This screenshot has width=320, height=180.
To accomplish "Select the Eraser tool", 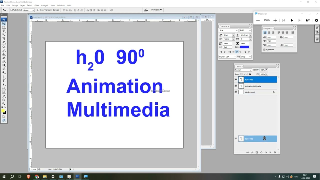I will (4, 61).
